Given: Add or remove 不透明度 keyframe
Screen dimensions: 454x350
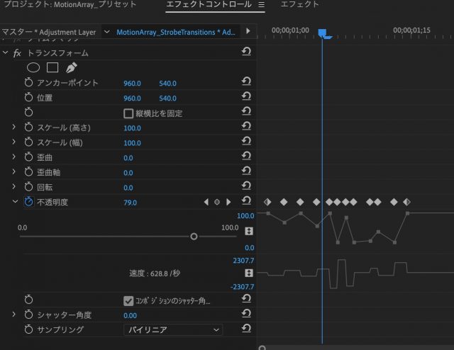Looking at the screenshot, I should pos(217,202).
